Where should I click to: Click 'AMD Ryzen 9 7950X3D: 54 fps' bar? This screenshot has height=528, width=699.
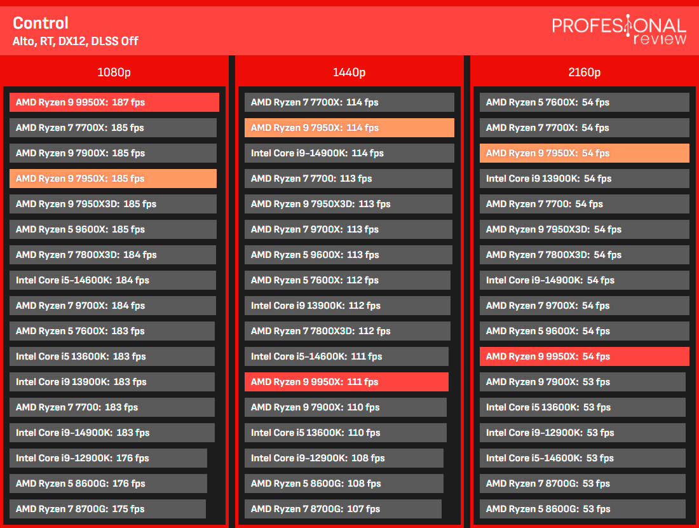pyautogui.click(x=585, y=229)
